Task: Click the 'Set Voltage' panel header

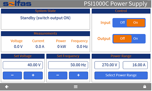Action: click(23, 56)
